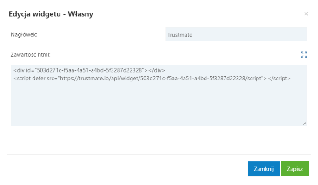This screenshot has height=185, width=318.
Task: Click the closing </div> tag
Action: 157,70
